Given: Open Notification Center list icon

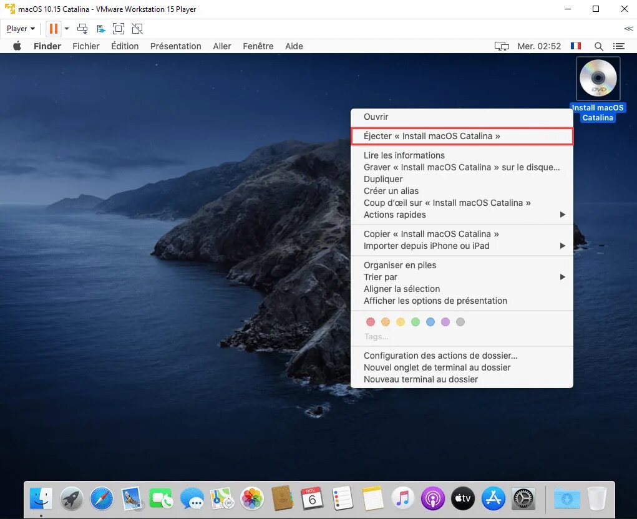Looking at the screenshot, I should pyautogui.click(x=619, y=46).
